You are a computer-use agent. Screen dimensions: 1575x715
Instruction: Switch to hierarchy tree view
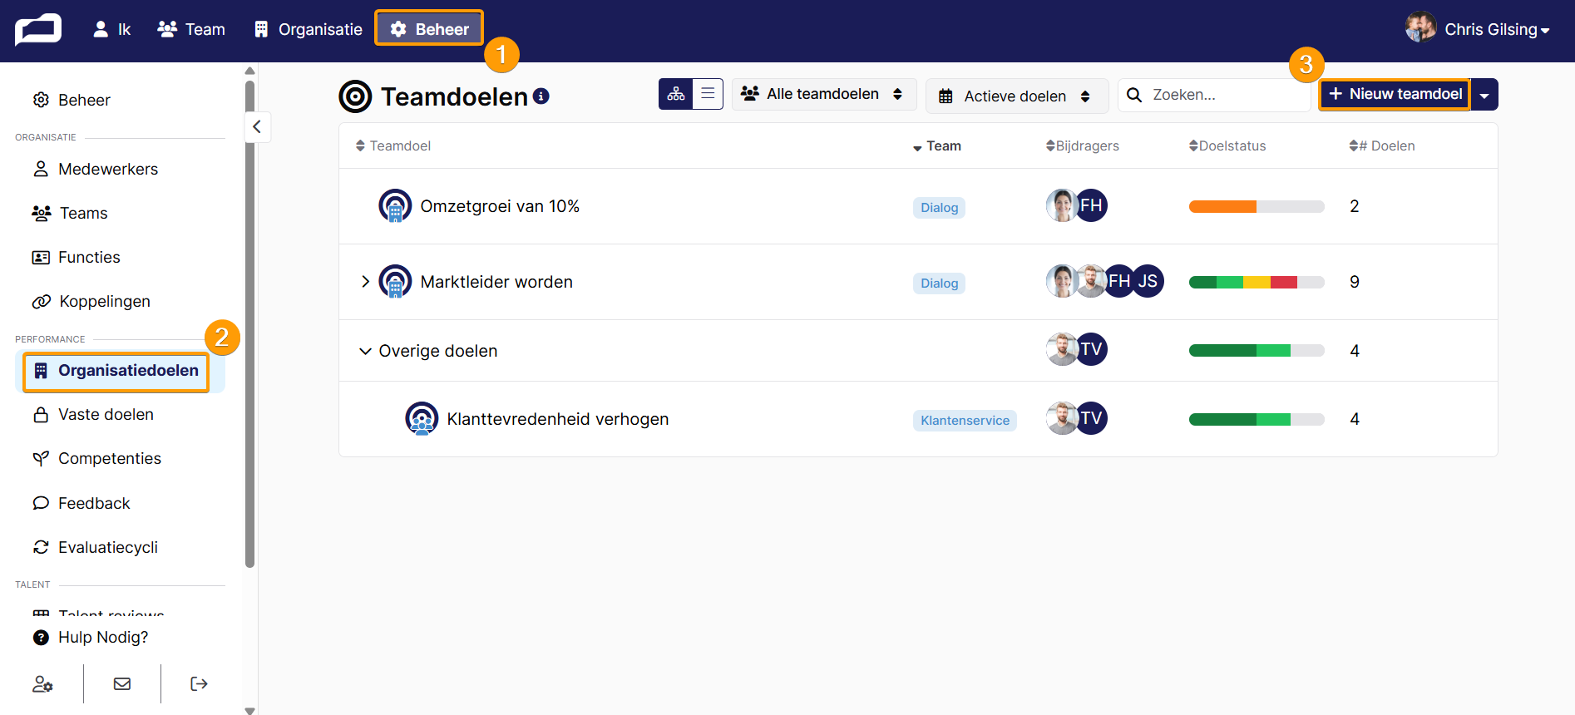tap(676, 94)
